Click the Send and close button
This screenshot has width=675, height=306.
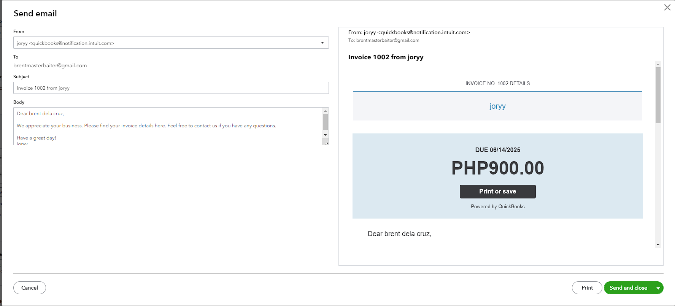click(x=629, y=288)
